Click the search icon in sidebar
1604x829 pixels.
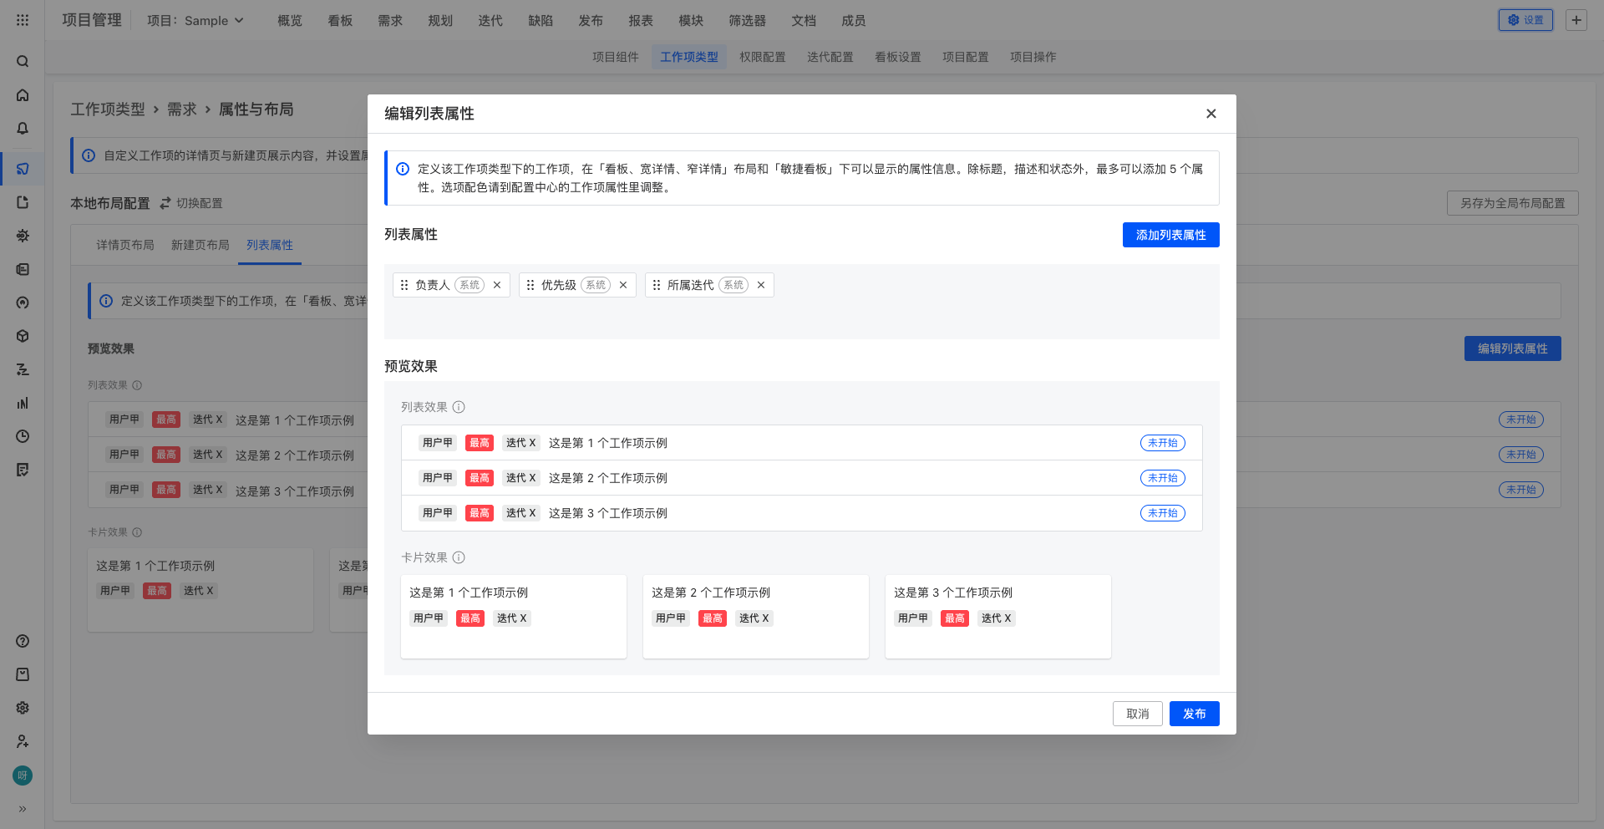23,61
